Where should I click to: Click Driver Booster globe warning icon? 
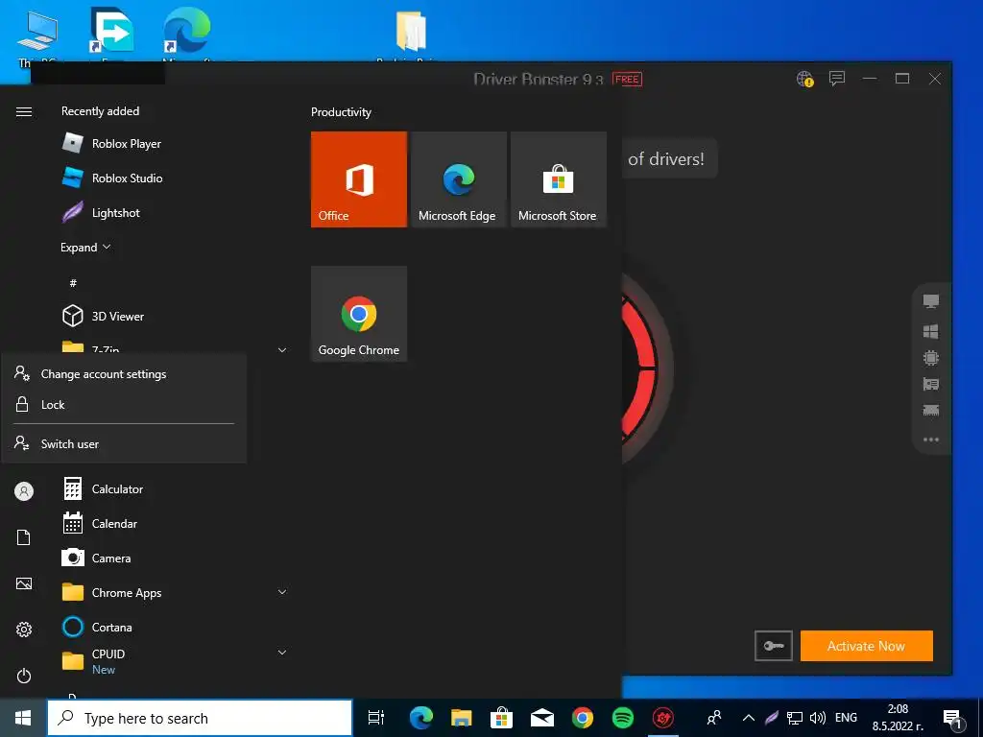[x=805, y=79]
